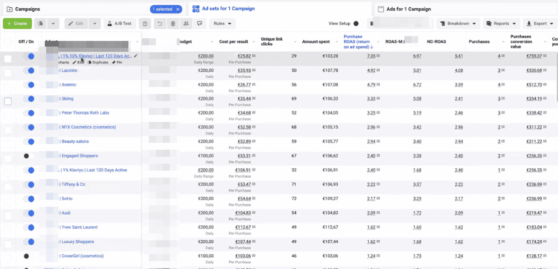
Task: Toggle the View Setup switch
Action: 358,24
